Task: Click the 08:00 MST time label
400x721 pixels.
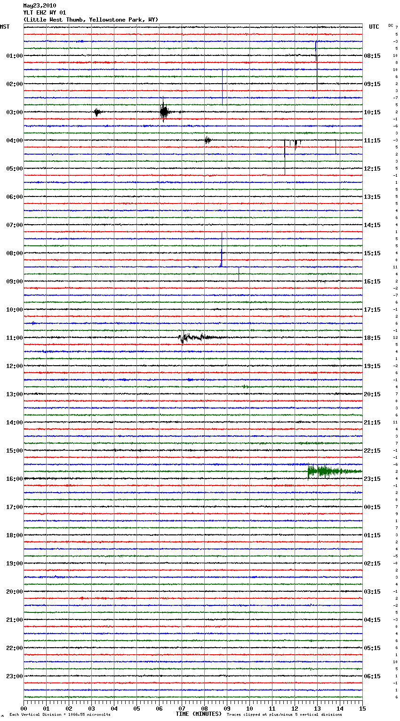Action: (x=15, y=253)
